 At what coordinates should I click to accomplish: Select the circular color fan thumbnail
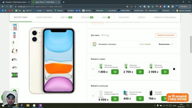click(x=15, y=51)
